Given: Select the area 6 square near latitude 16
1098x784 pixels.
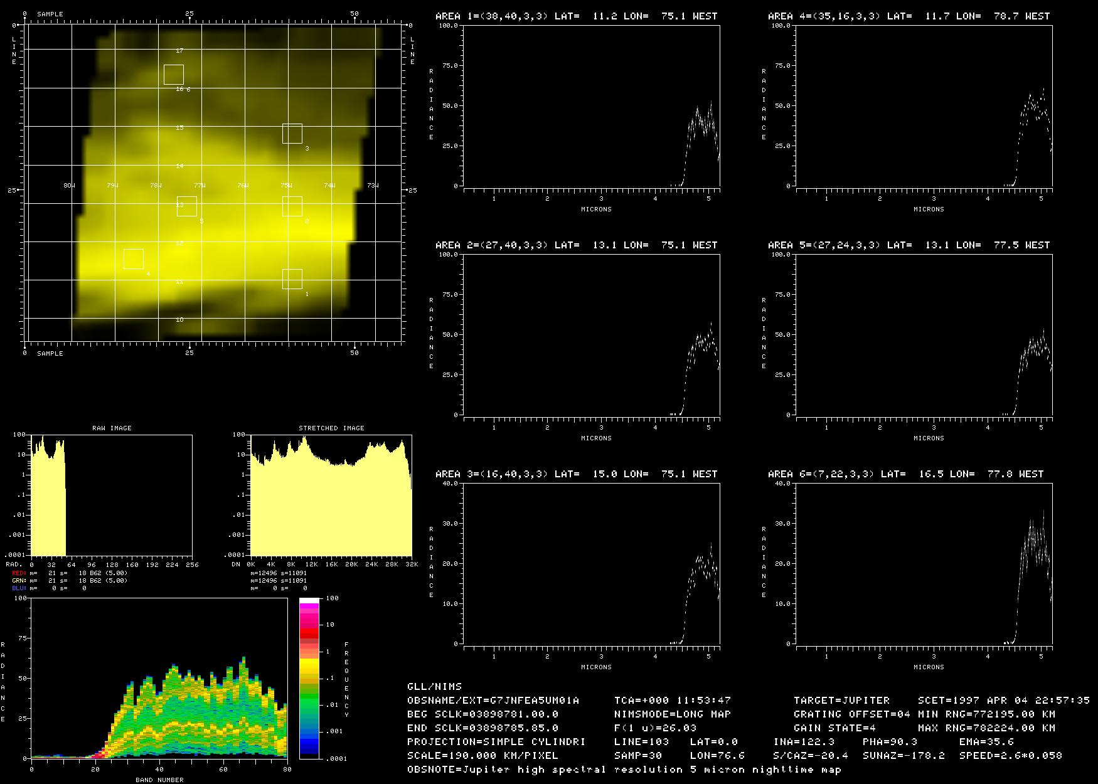Looking at the screenshot, I should [173, 75].
